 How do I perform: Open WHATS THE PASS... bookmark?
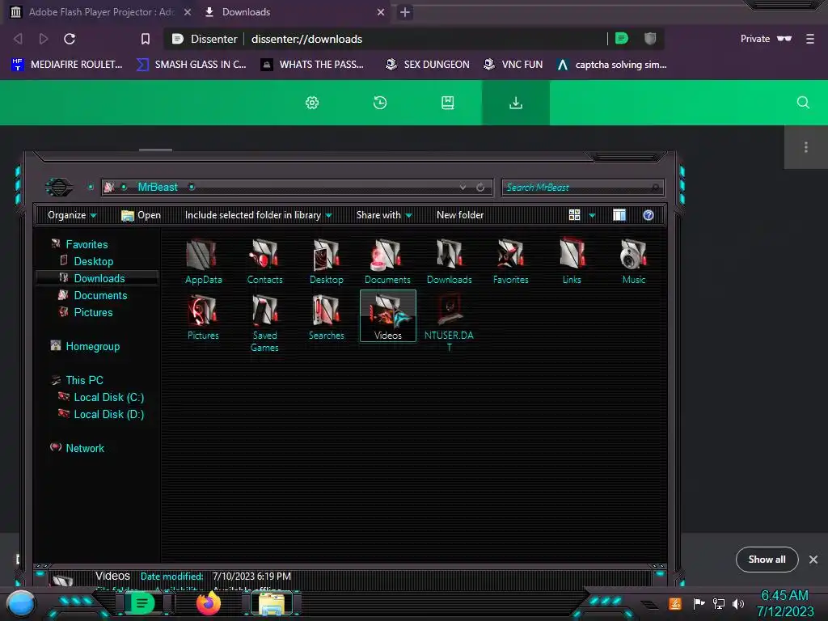(313, 65)
